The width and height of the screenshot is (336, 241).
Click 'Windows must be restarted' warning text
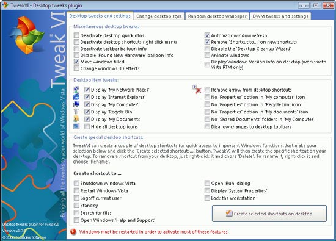pos(154,232)
